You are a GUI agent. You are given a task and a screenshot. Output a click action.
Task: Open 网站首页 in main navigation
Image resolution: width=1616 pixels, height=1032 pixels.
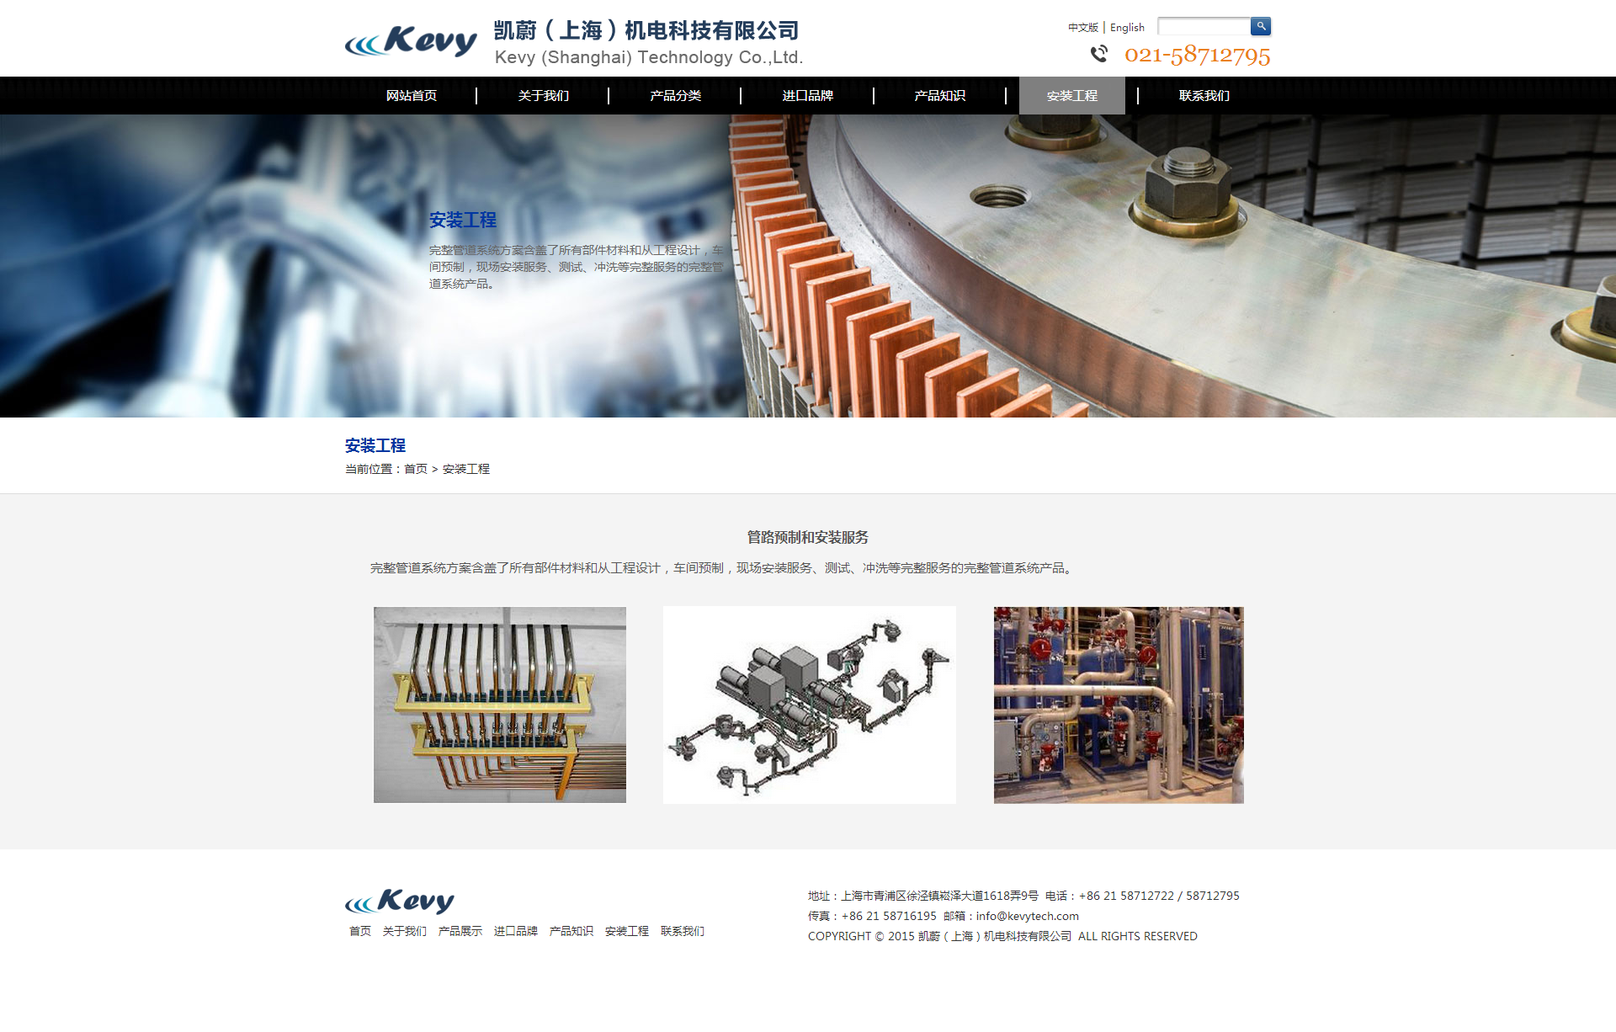[x=411, y=96]
